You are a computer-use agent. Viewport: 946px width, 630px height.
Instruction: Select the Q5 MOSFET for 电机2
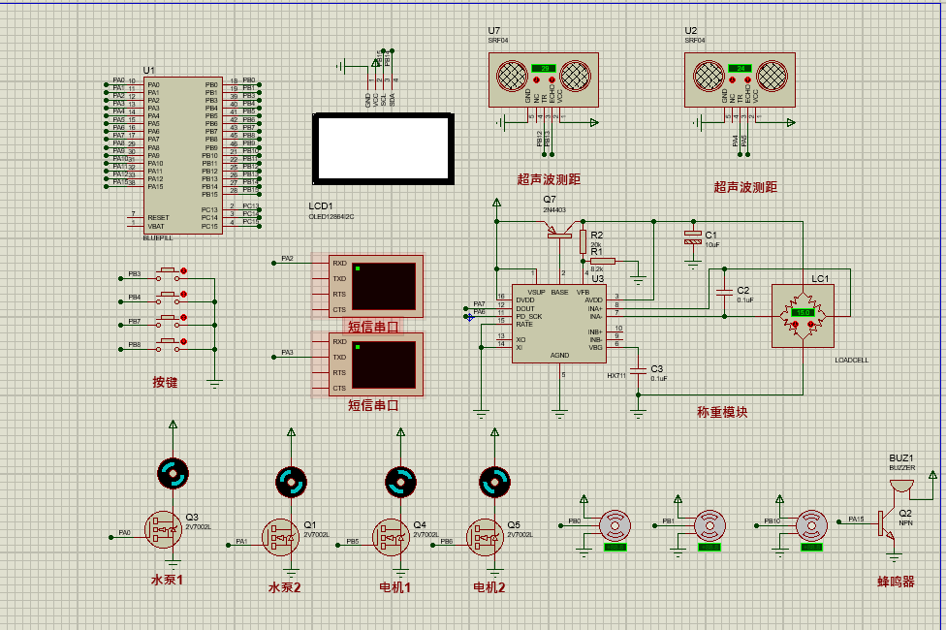coord(485,537)
